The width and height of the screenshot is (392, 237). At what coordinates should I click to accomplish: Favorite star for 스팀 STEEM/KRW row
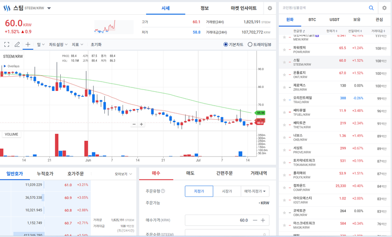(284, 62)
